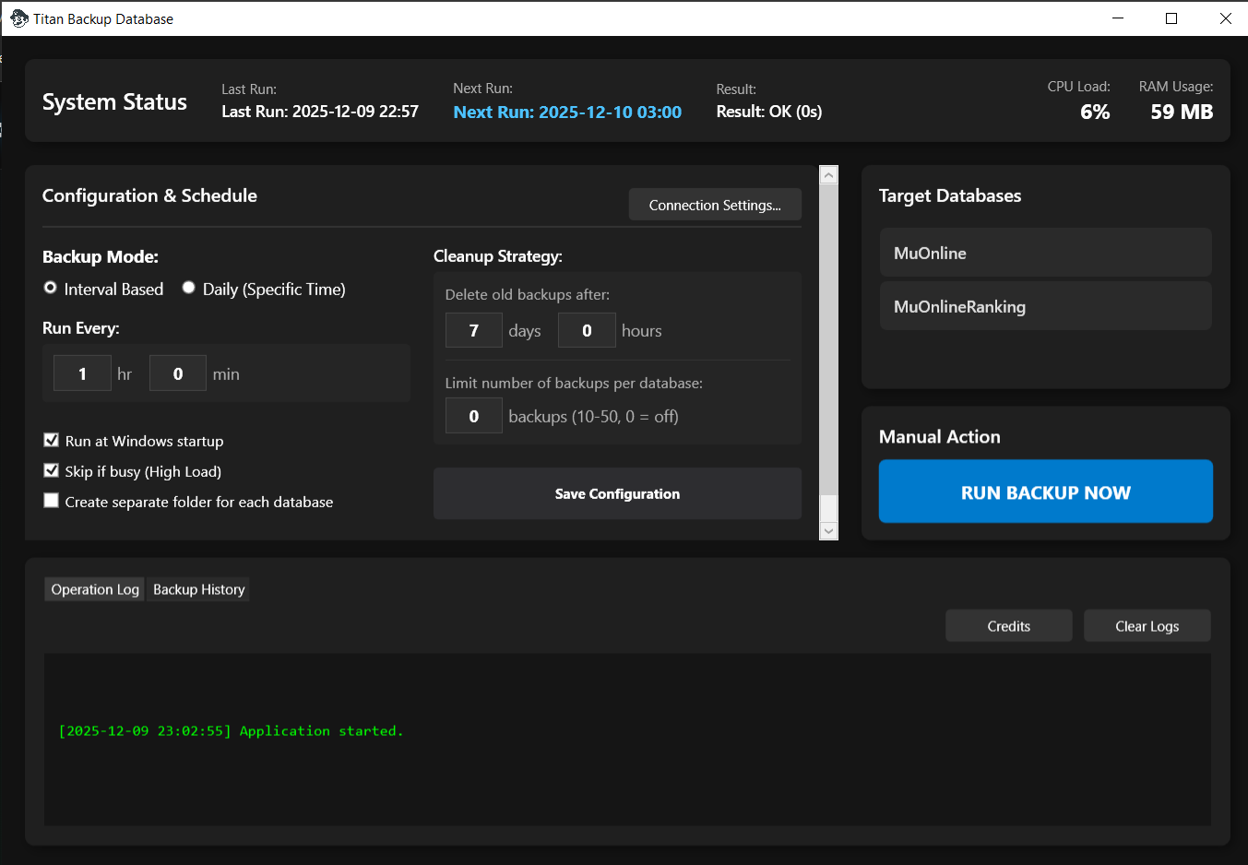The image size is (1248, 865).
Task: Disable Run at Windows startup checkbox
Action: [x=52, y=441]
